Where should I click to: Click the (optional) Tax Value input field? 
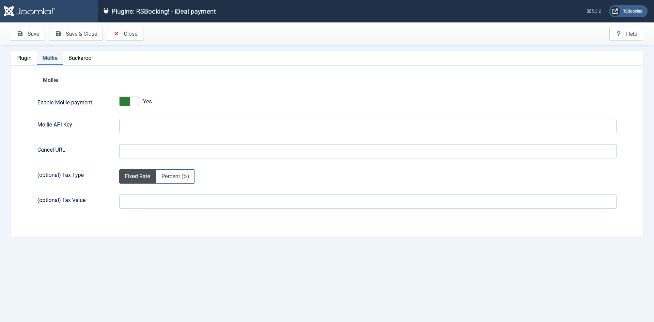click(368, 202)
